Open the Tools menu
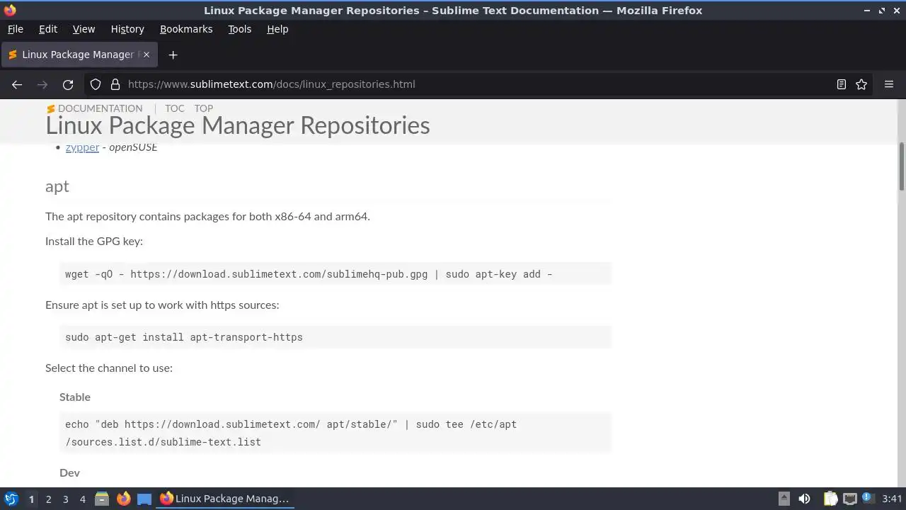Viewport: 906px width, 510px height. click(239, 29)
